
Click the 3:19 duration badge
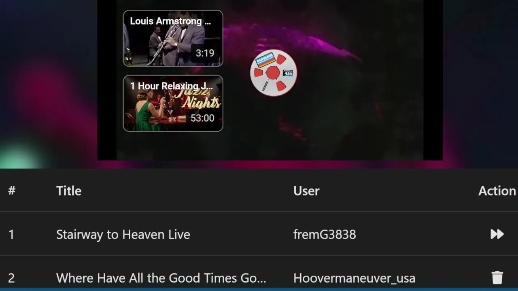coord(205,53)
